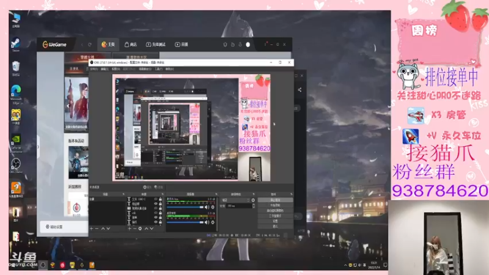Toggle visibility of 文本 (GDI+) source

(x=156, y=199)
